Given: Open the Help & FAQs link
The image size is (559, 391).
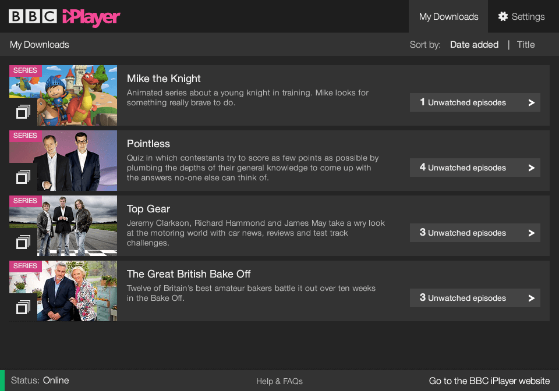Looking at the screenshot, I should click(x=279, y=381).
